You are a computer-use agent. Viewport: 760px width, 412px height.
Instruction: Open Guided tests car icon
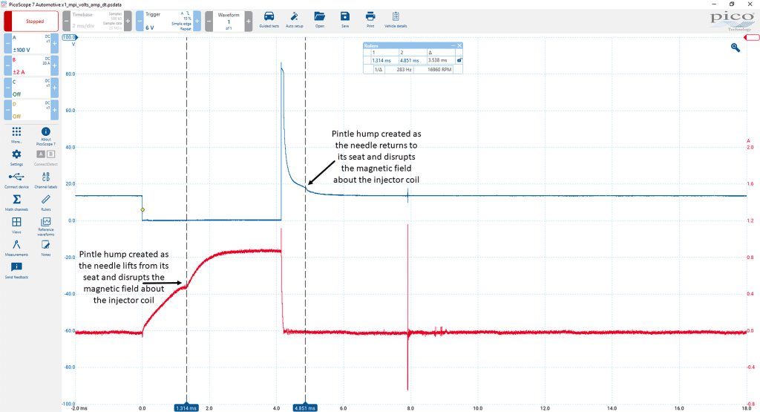269,19
